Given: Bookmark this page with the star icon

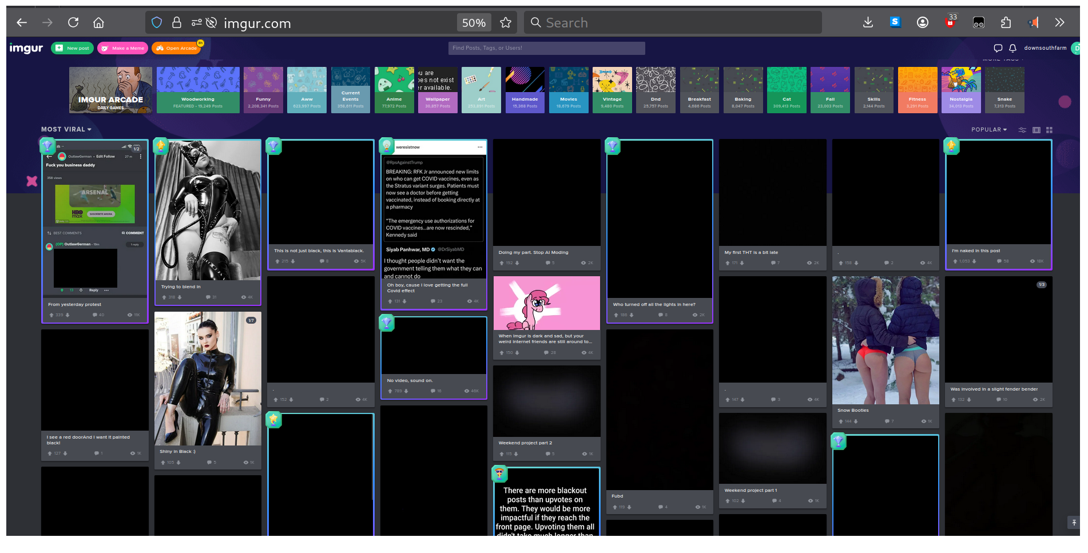Looking at the screenshot, I should click(505, 23).
